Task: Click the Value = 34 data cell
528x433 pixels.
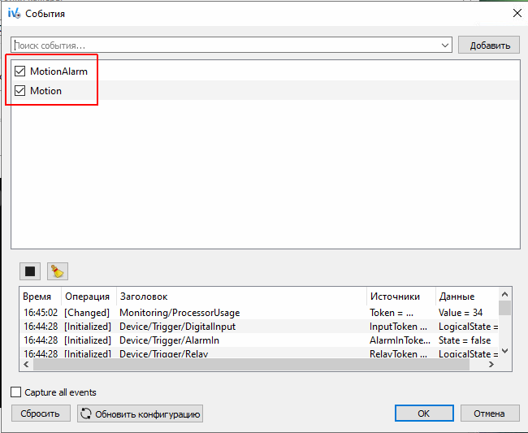Action: click(x=461, y=313)
